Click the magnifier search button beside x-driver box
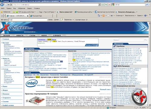151x109 pixels. (x=147, y=5)
